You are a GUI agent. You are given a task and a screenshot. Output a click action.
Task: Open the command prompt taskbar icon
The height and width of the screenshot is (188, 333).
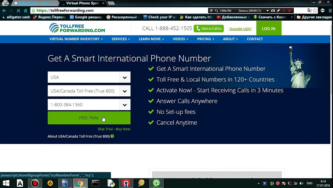coord(96,183)
